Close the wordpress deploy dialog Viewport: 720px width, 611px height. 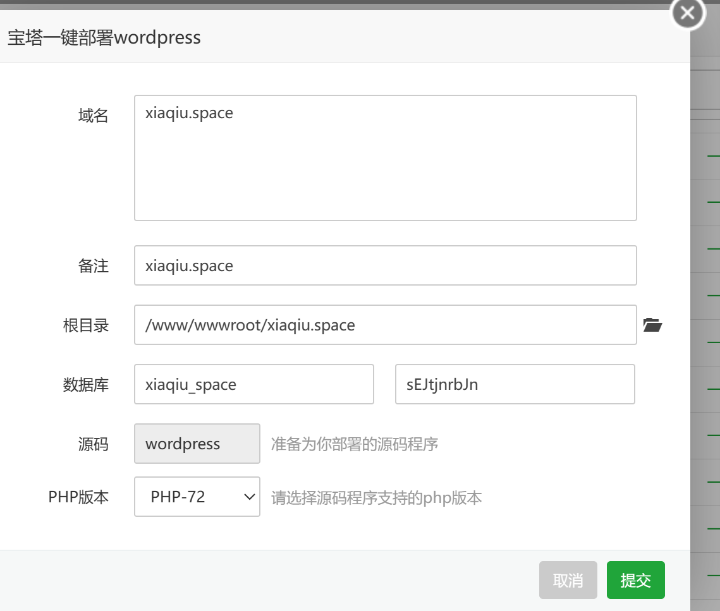tap(687, 13)
